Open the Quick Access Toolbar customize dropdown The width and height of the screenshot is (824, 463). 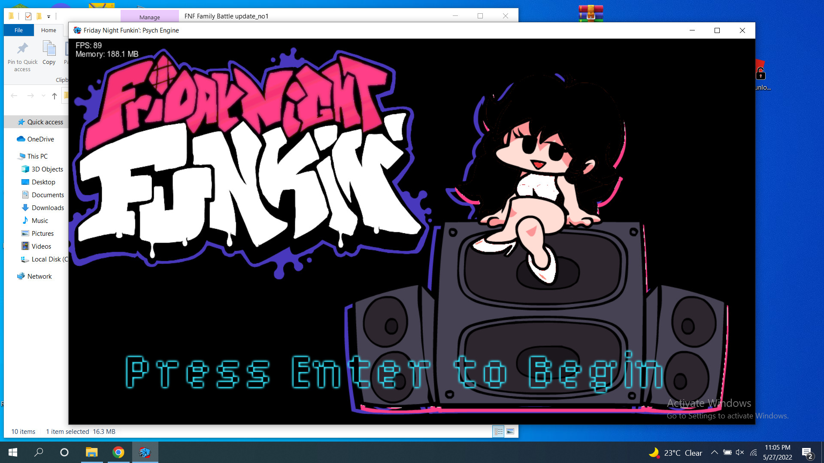pyautogui.click(x=48, y=16)
